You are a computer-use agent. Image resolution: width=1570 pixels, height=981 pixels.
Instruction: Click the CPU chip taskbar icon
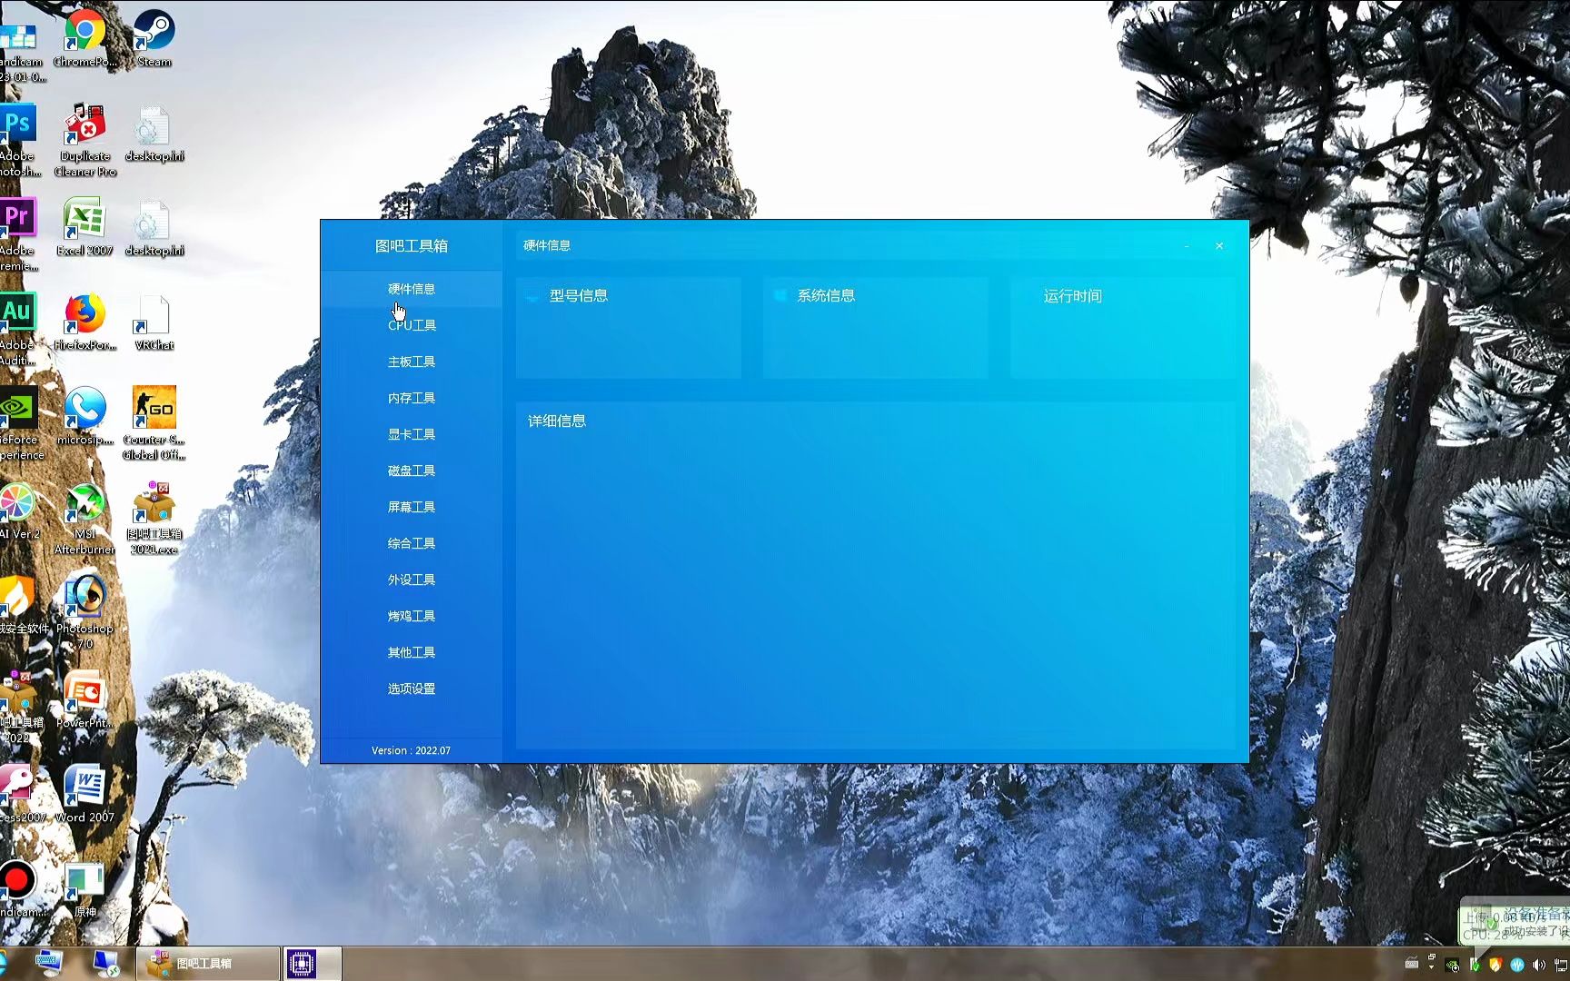(x=301, y=963)
